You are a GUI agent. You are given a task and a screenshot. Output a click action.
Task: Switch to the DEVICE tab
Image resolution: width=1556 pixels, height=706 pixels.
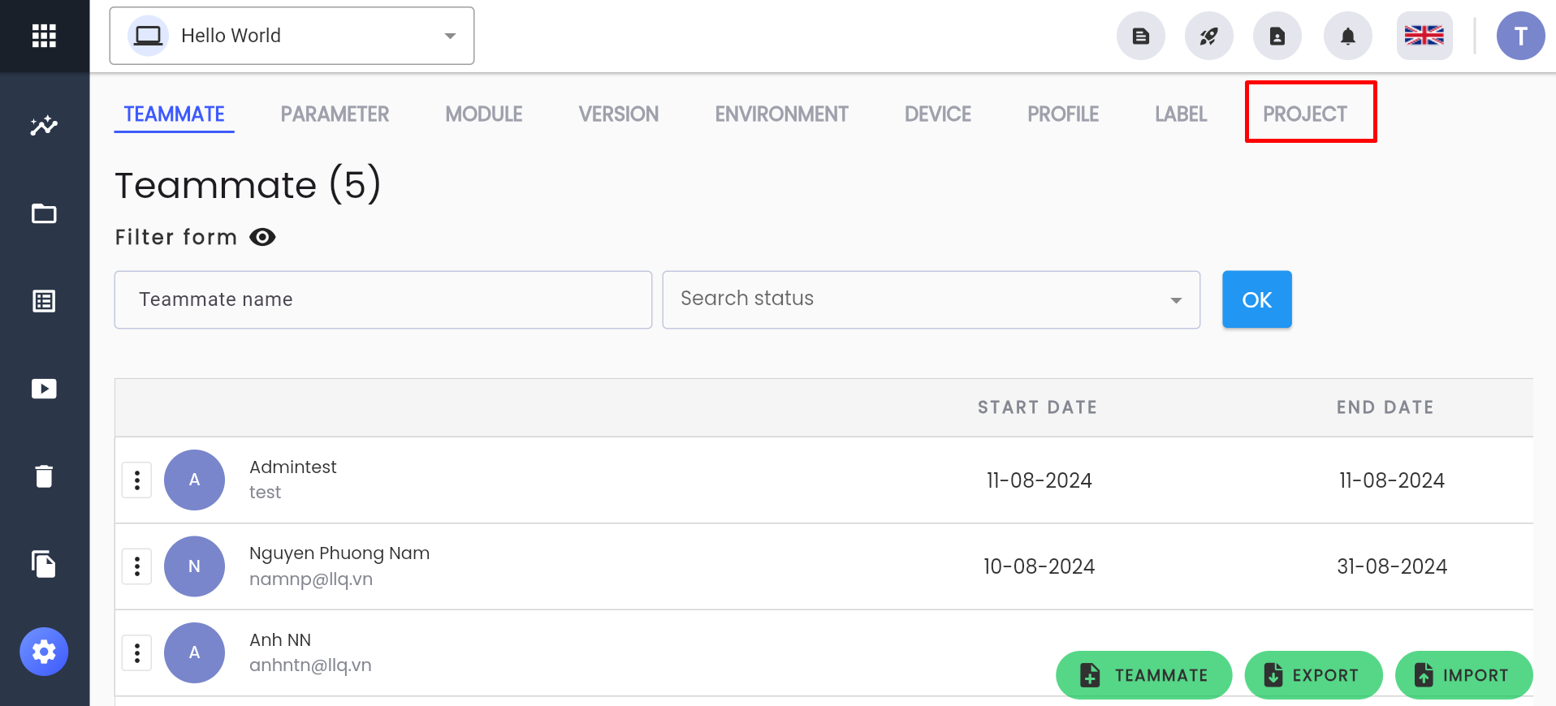pyautogui.click(x=938, y=114)
